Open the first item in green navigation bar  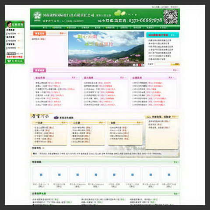tap(45, 28)
